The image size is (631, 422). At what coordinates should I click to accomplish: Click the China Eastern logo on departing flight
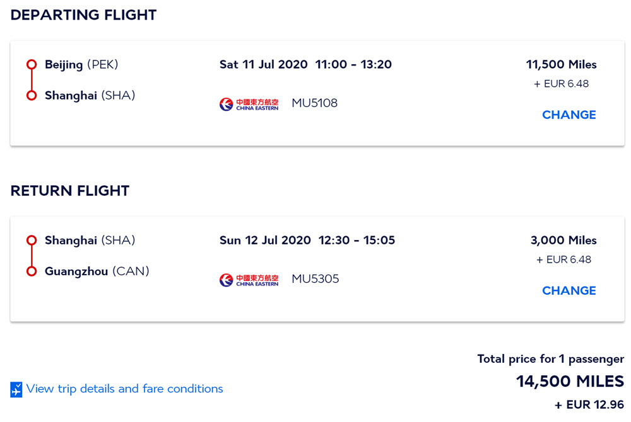click(249, 104)
